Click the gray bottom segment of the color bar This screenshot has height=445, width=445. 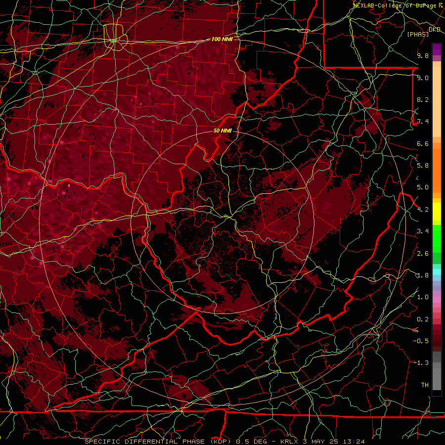[x=437, y=379]
